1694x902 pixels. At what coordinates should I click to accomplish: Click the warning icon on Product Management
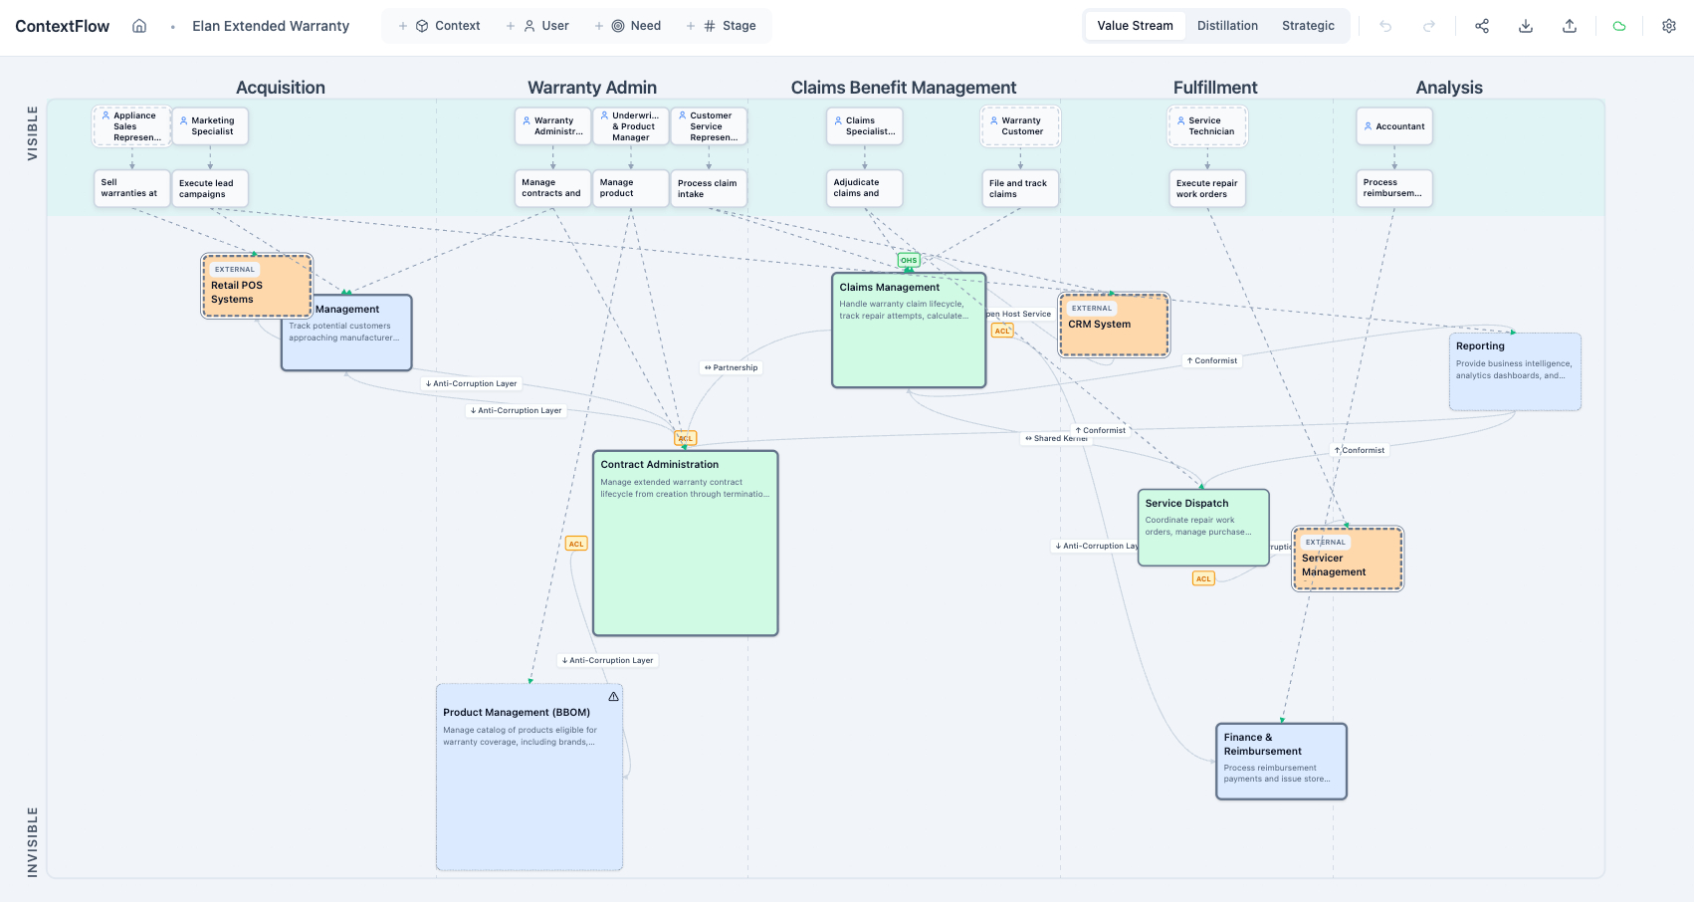[x=613, y=697]
